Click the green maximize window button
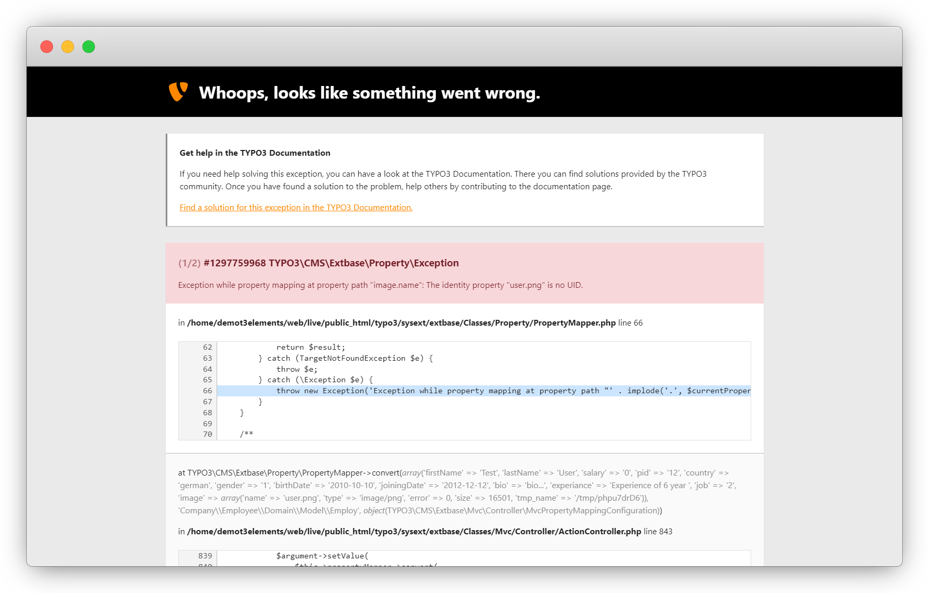This screenshot has height=593, width=929. 89,47
